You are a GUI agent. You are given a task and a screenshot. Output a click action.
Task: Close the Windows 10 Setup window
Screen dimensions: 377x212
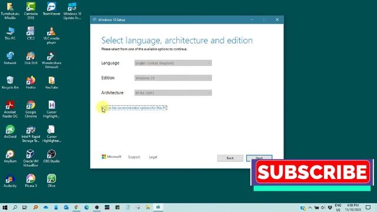click(277, 19)
